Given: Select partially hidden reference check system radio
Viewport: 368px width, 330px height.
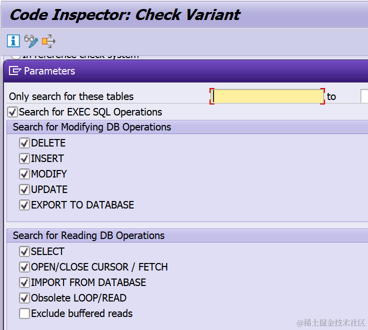Looking at the screenshot, I should [x=15, y=56].
